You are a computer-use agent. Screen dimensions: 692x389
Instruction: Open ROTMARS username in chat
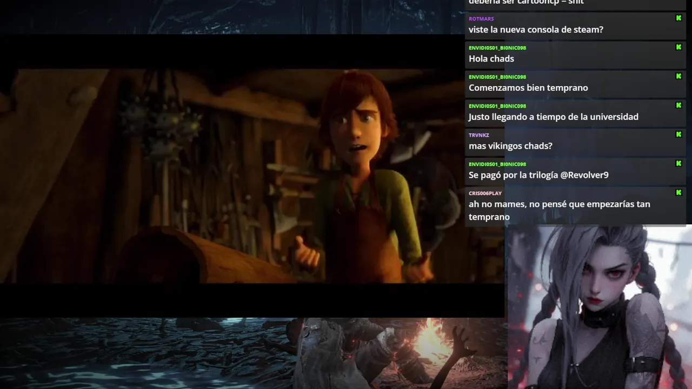(481, 19)
